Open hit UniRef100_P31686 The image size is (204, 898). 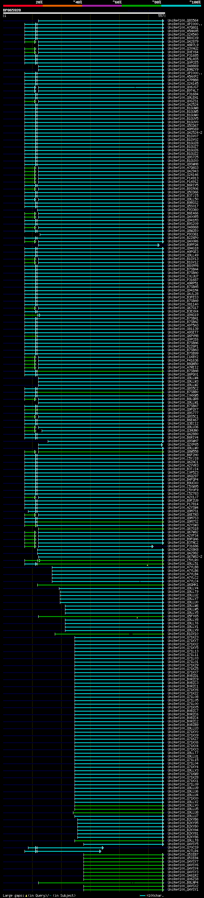pos(183,546)
